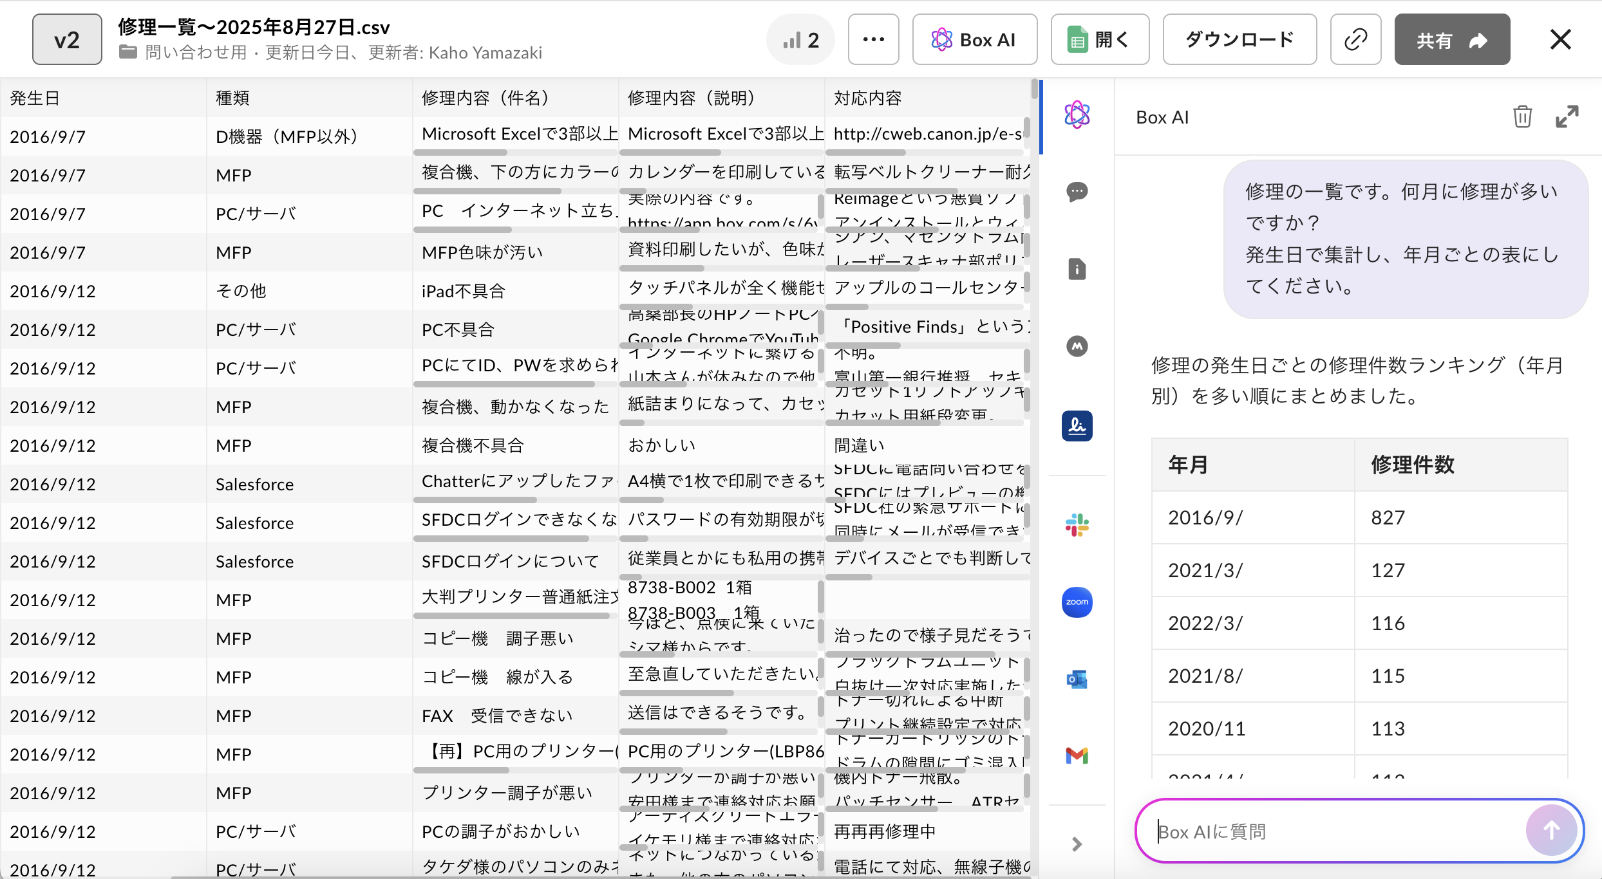Image resolution: width=1602 pixels, height=879 pixels.
Task: Select the cell 間違い
Action: point(927,445)
